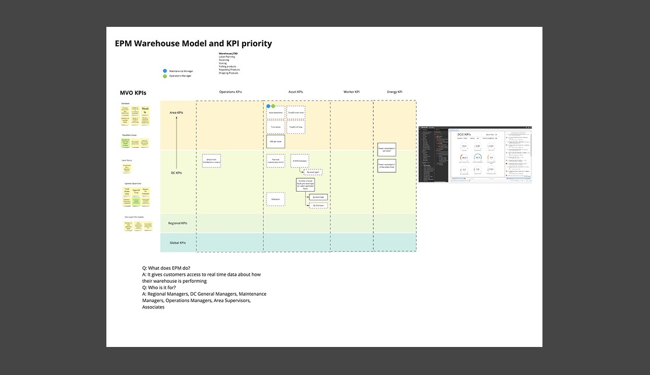
Task: Click the 'Global KPIs' row label
Action: 178,243
